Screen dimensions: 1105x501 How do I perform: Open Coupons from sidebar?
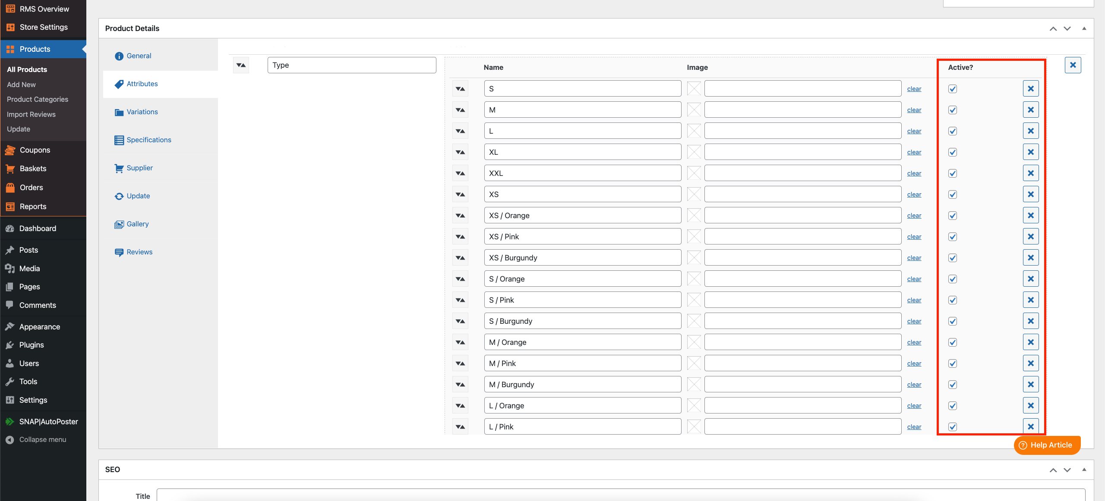pyautogui.click(x=35, y=150)
